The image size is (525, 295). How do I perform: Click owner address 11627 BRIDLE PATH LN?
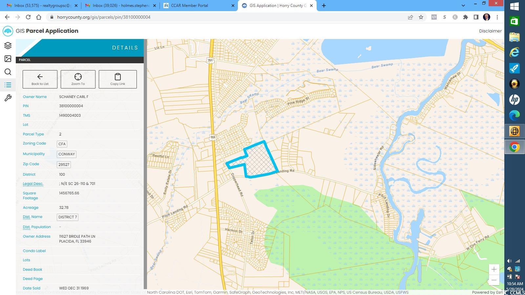coord(77,236)
